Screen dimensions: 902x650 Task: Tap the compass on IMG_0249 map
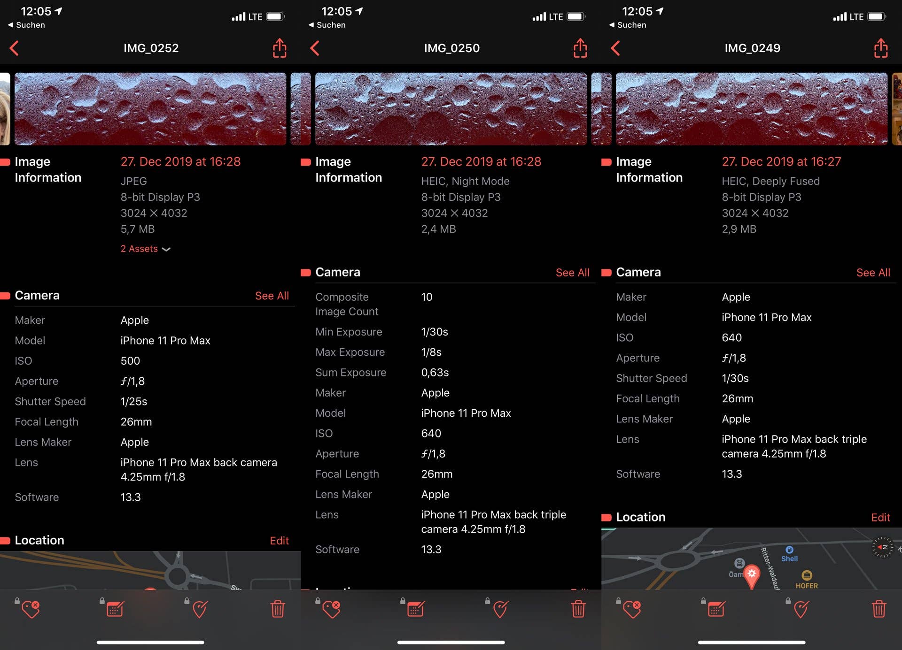coord(883,547)
